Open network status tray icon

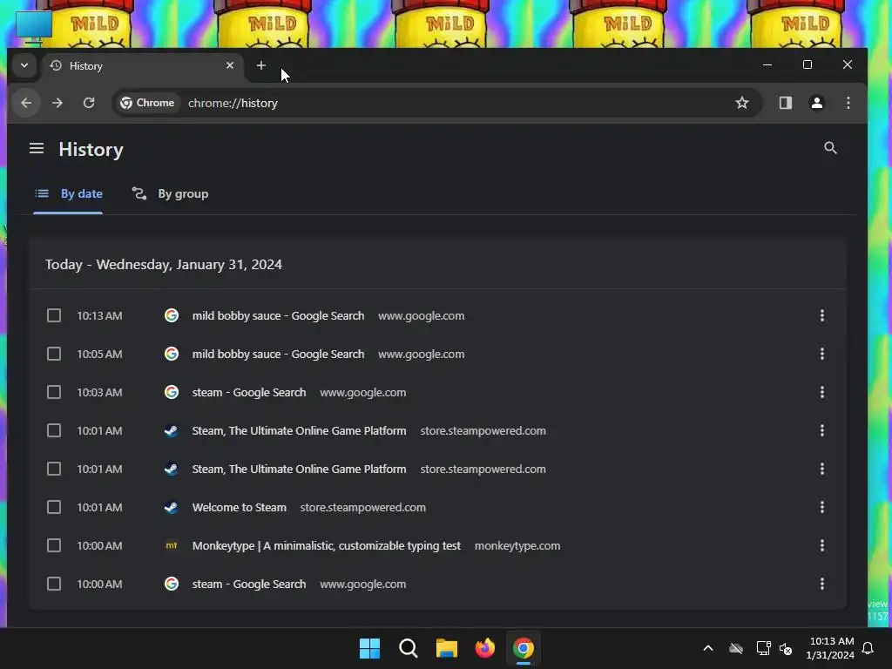click(x=763, y=648)
